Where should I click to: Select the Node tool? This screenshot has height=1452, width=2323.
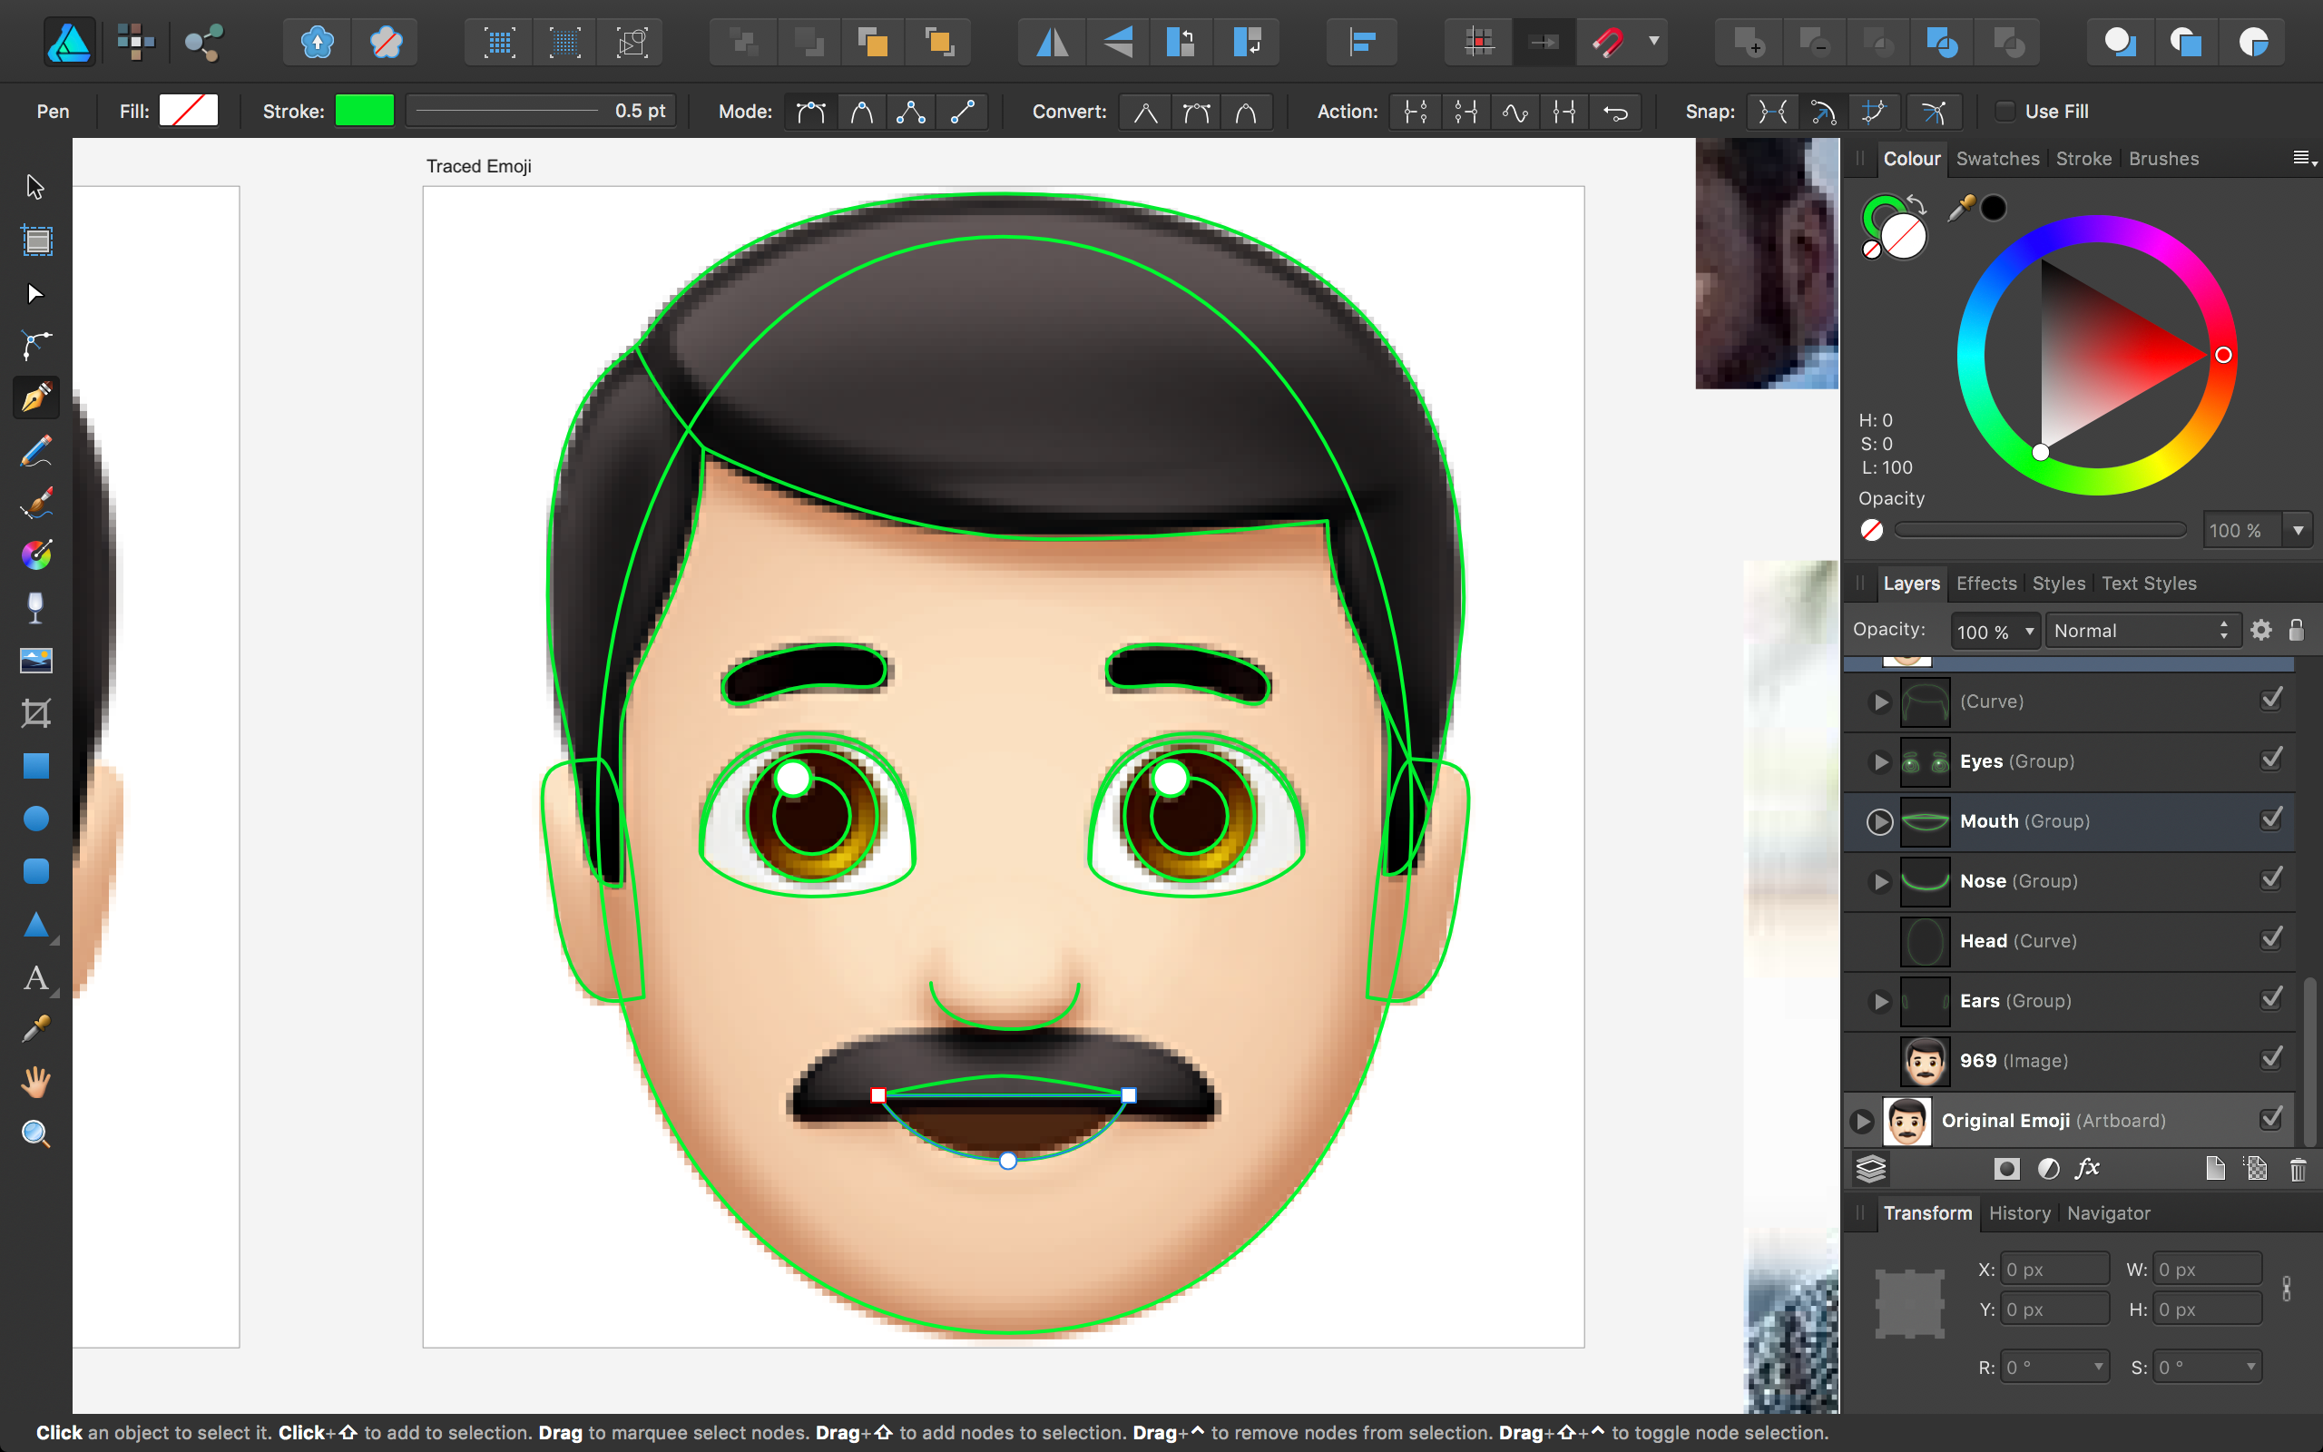pyautogui.click(x=35, y=293)
